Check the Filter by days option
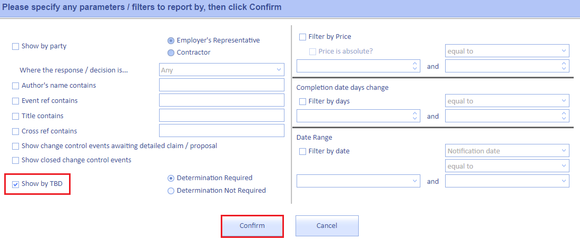The image size is (580, 240). 302,101
